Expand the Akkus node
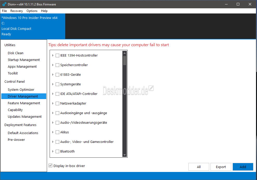The image size is (257, 180). tap(53, 132)
